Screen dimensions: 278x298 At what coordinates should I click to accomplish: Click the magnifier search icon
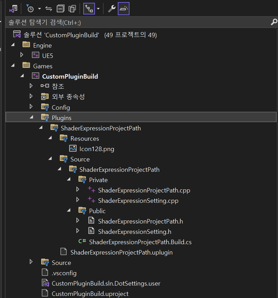click(274, 22)
